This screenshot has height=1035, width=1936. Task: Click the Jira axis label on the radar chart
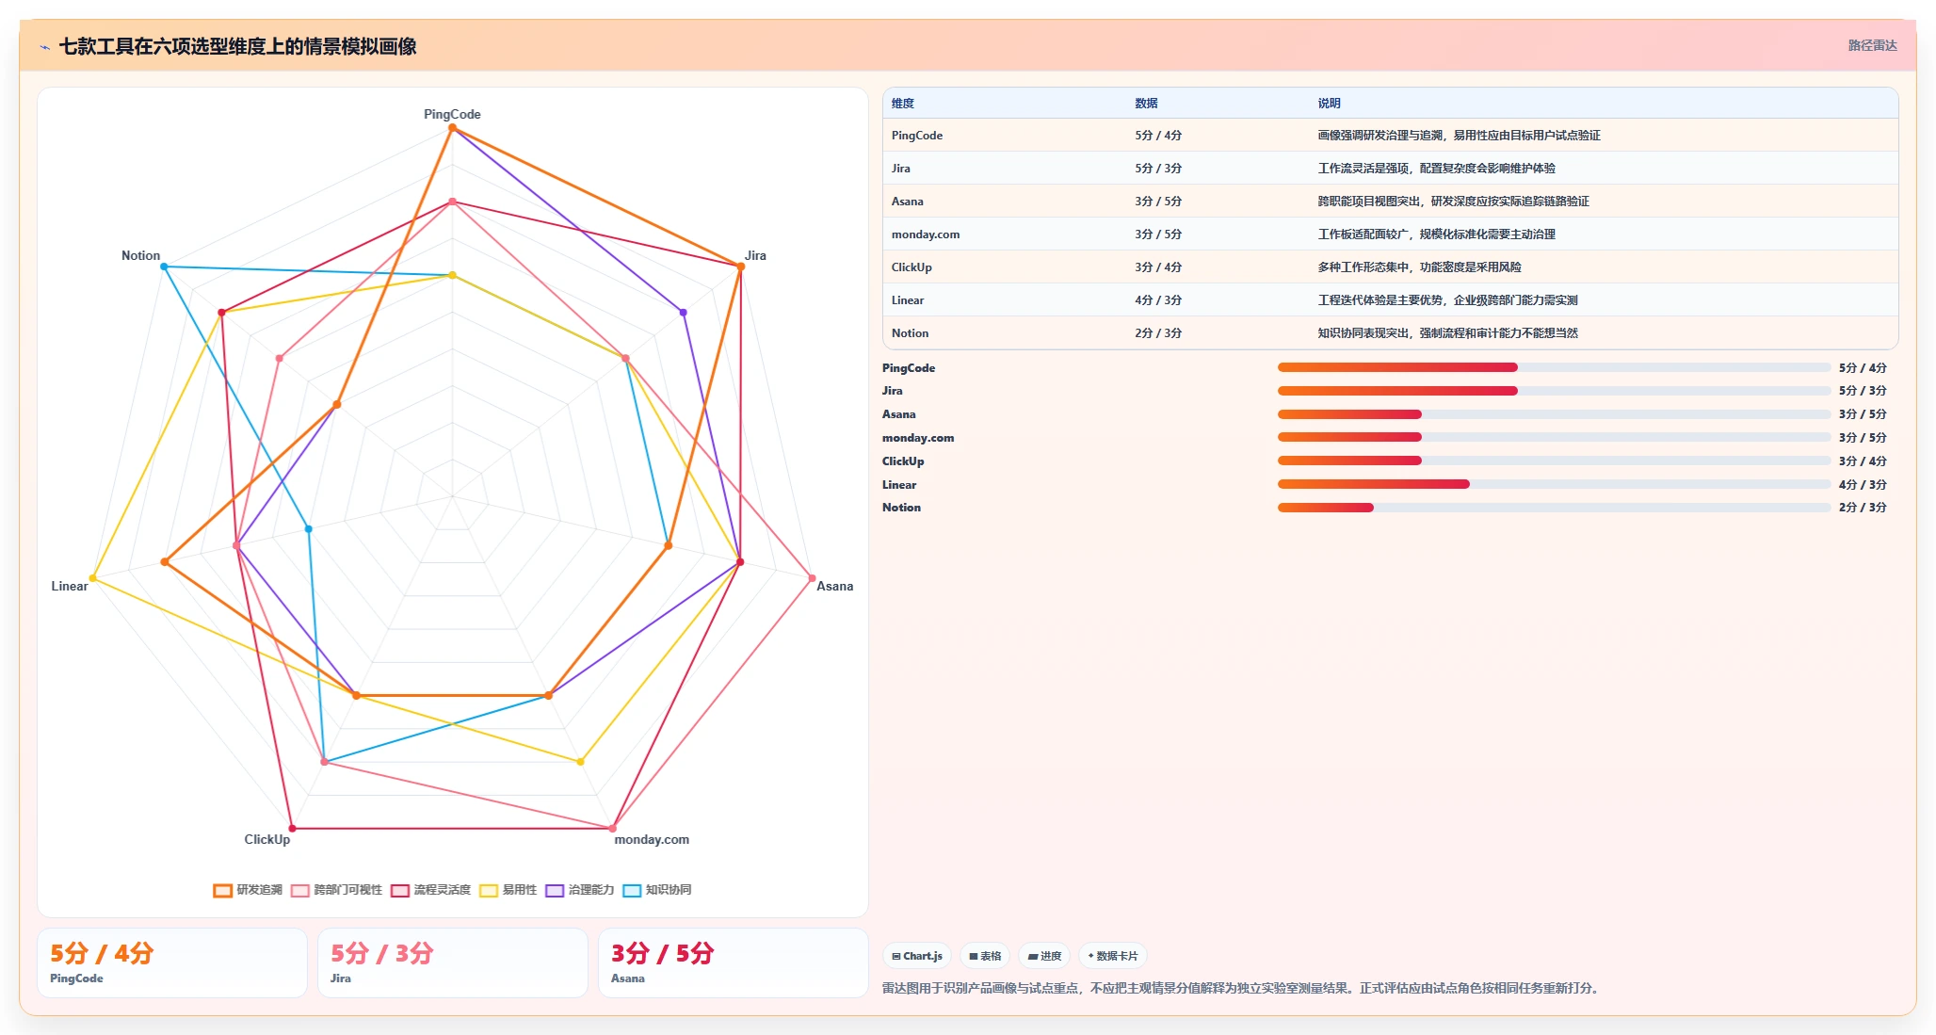755,255
